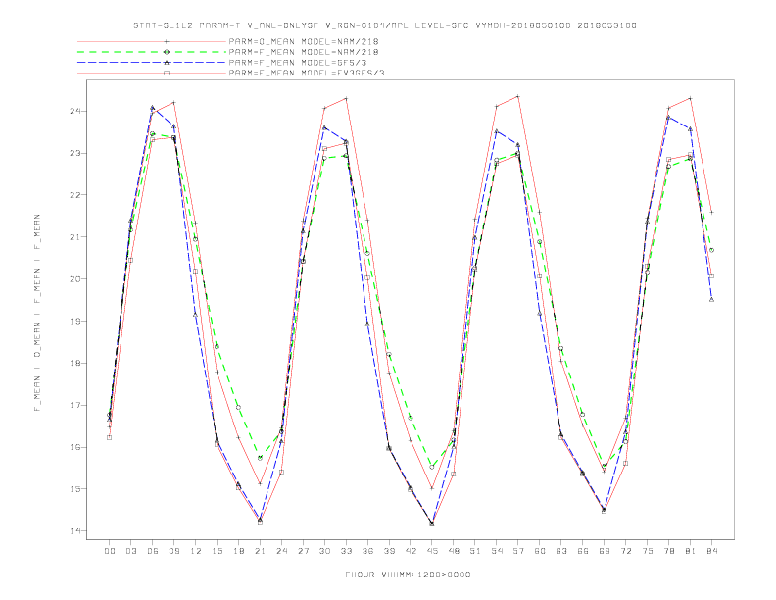This screenshot has width=776, height=600.
Task: Click x-axis tick label 72
Action: pos(625,551)
